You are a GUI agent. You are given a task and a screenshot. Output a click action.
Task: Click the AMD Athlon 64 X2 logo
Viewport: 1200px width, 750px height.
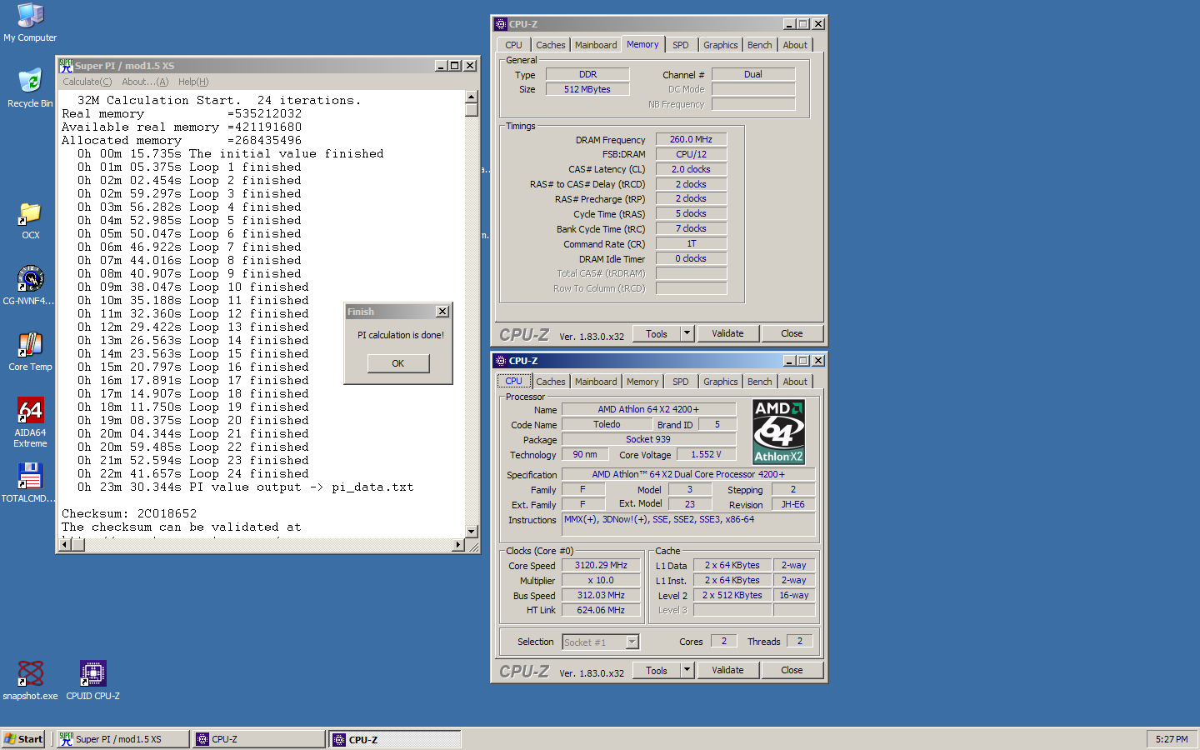click(x=778, y=432)
